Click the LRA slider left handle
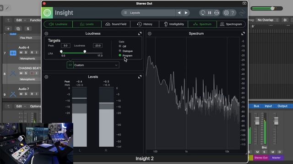Image resolution: width=293 pixels, height=164 pixels. pyautogui.click(x=61, y=51)
